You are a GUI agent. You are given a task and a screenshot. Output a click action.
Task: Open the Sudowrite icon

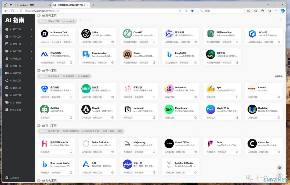click(x=169, y=89)
